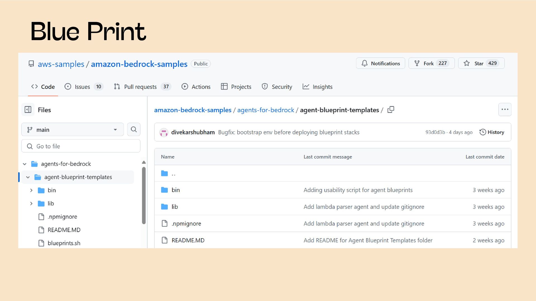Screen dimensions: 536x301
Task: Open the lib folder name in file list
Action: pos(175,207)
